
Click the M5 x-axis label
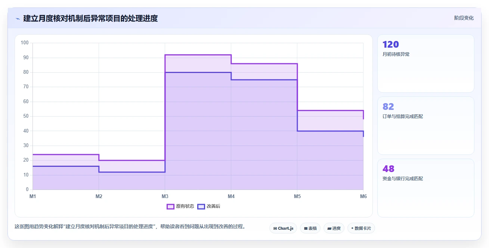[x=297, y=196]
